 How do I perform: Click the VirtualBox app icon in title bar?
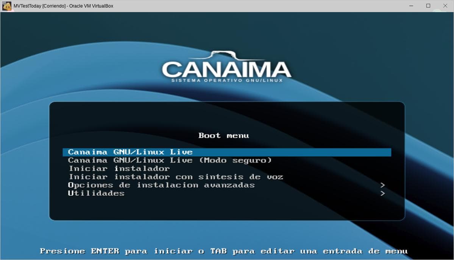point(7,6)
